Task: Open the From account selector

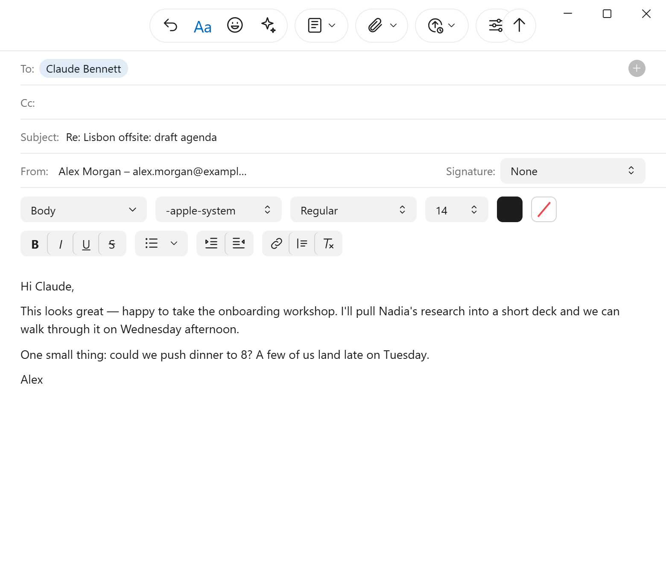Action: pos(152,171)
